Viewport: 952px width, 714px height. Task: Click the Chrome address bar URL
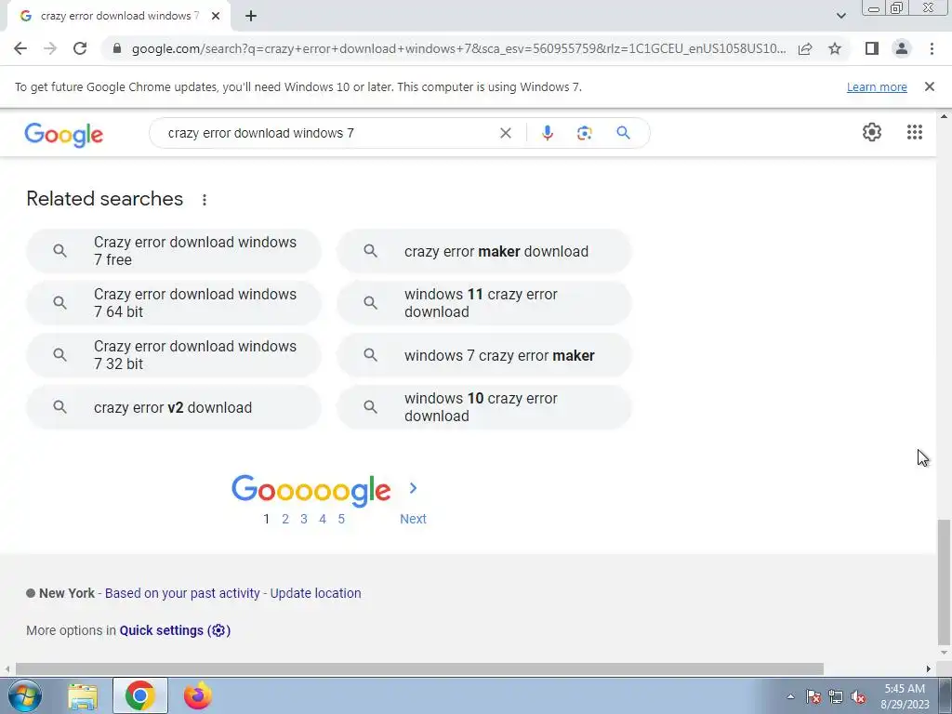click(x=458, y=48)
